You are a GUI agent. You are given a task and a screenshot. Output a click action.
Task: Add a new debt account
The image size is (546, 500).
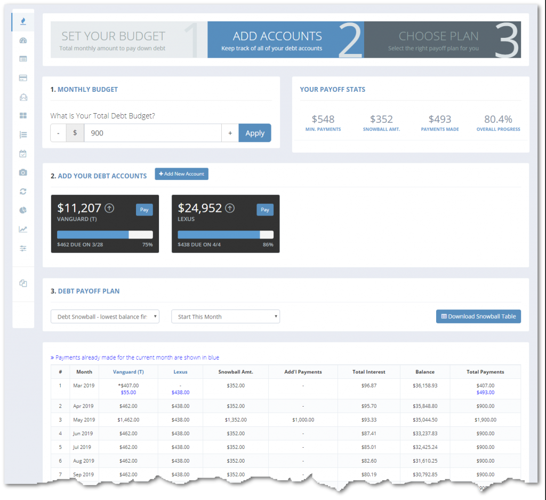(x=181, y=174)
